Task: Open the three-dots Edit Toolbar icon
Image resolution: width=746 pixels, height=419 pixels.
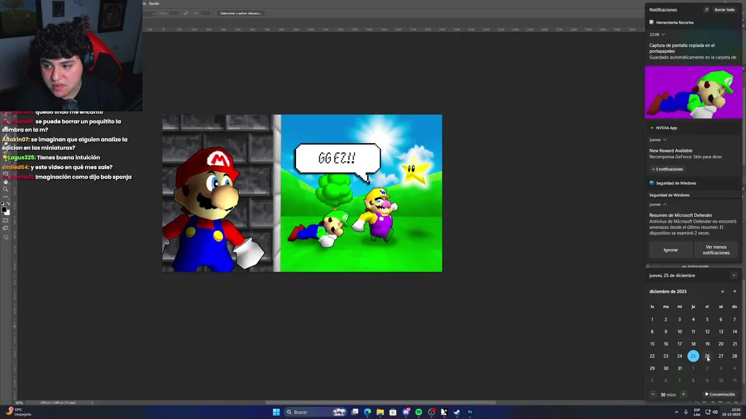Action: 5,197
